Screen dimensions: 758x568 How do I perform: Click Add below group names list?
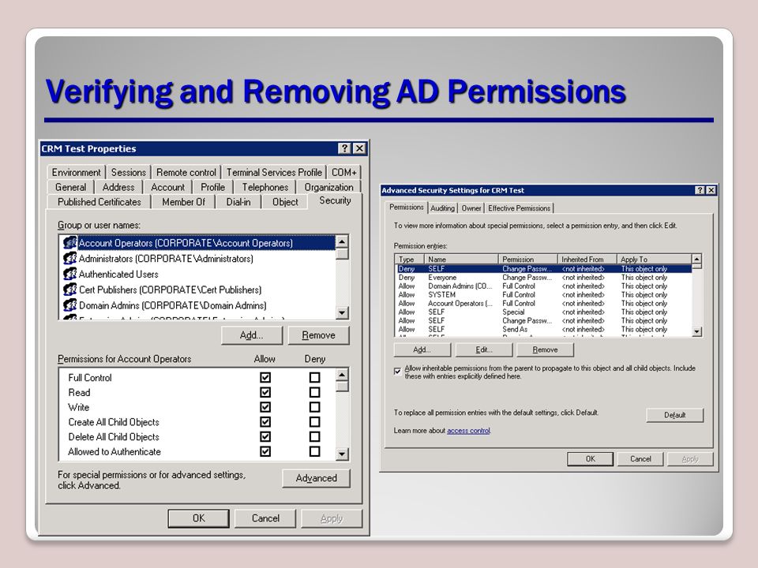251,335
